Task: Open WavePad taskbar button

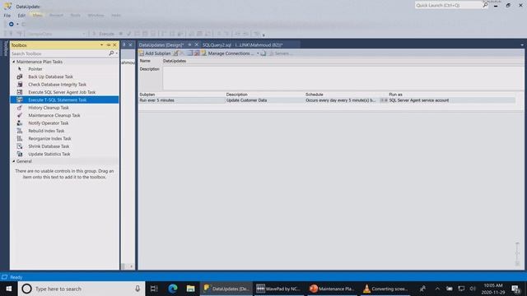Action: point(278,289)
